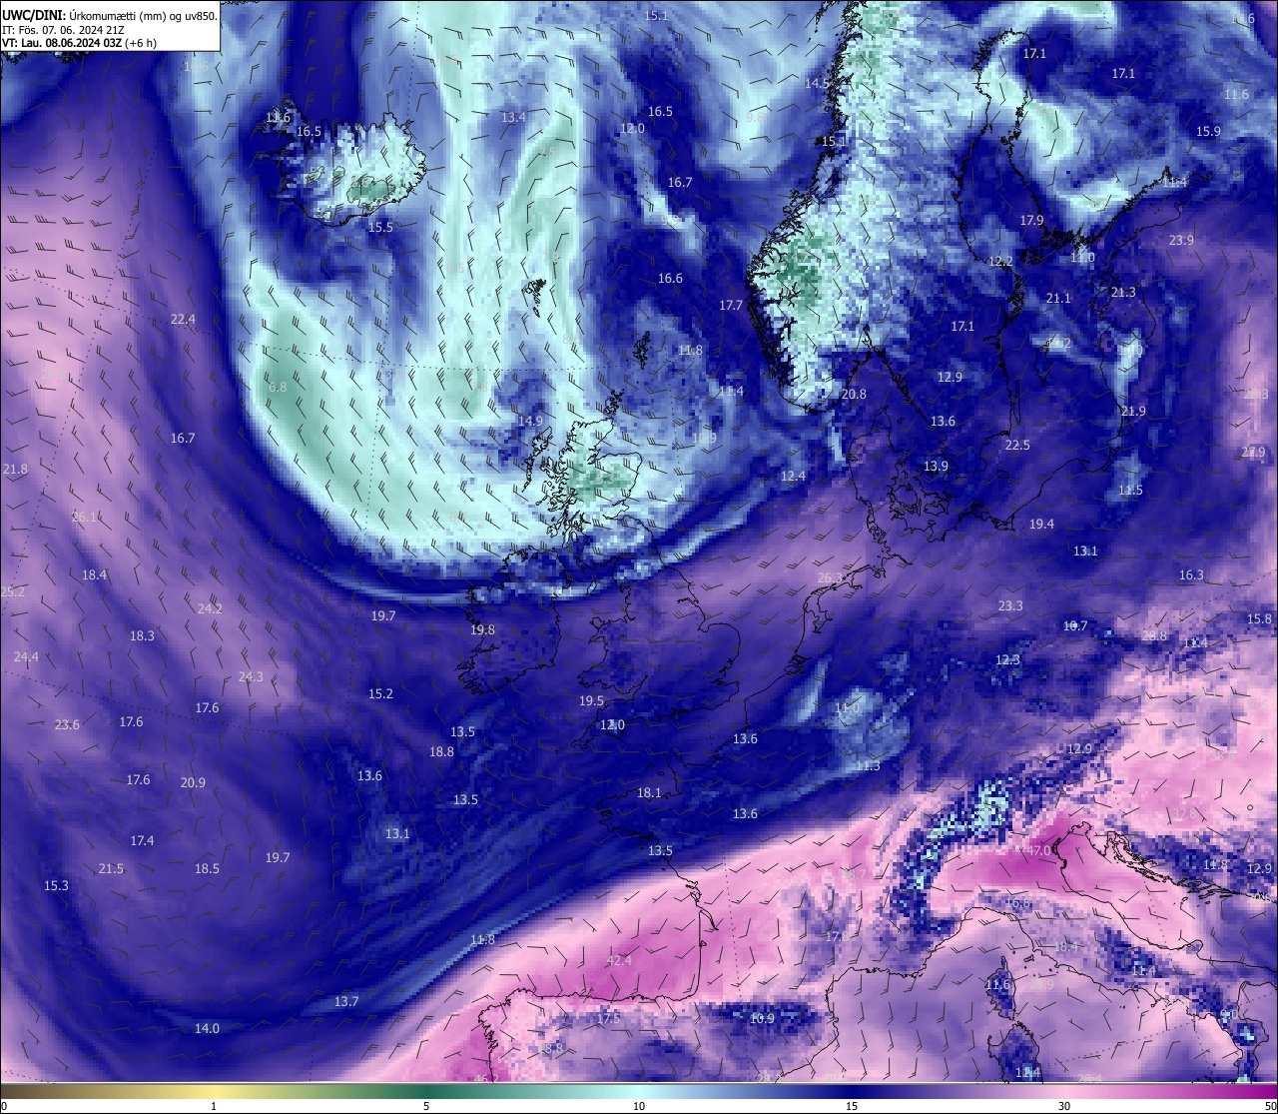Click the 19.4 map value
1278x1114 pixels.
click(x=1041, y=525)
